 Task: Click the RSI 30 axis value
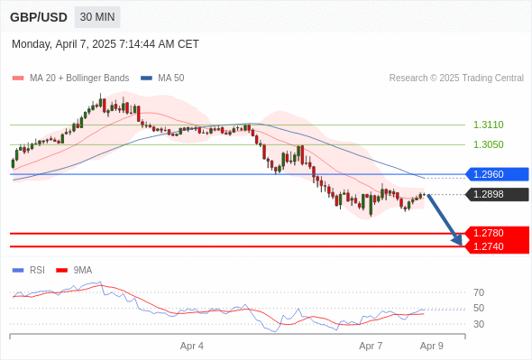coord(479,324)
